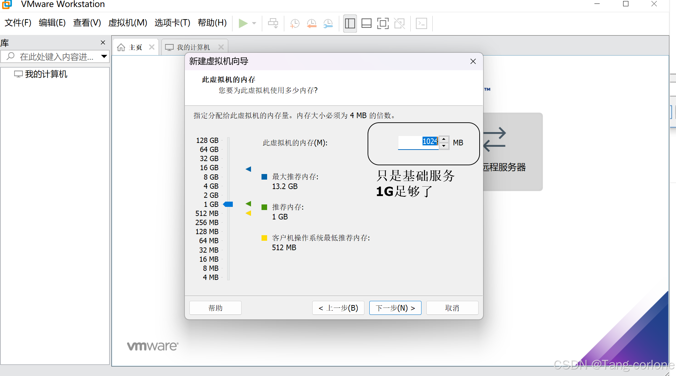
Task: Maximize the VMware Workstation window
Action: [x=626, y=4]
